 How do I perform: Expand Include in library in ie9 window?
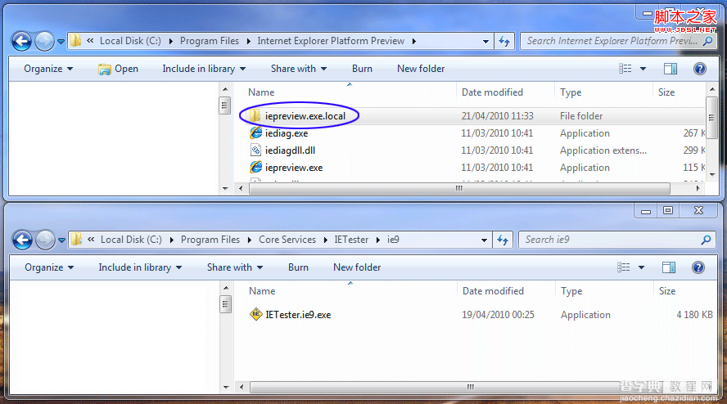[x=139, y=267]
